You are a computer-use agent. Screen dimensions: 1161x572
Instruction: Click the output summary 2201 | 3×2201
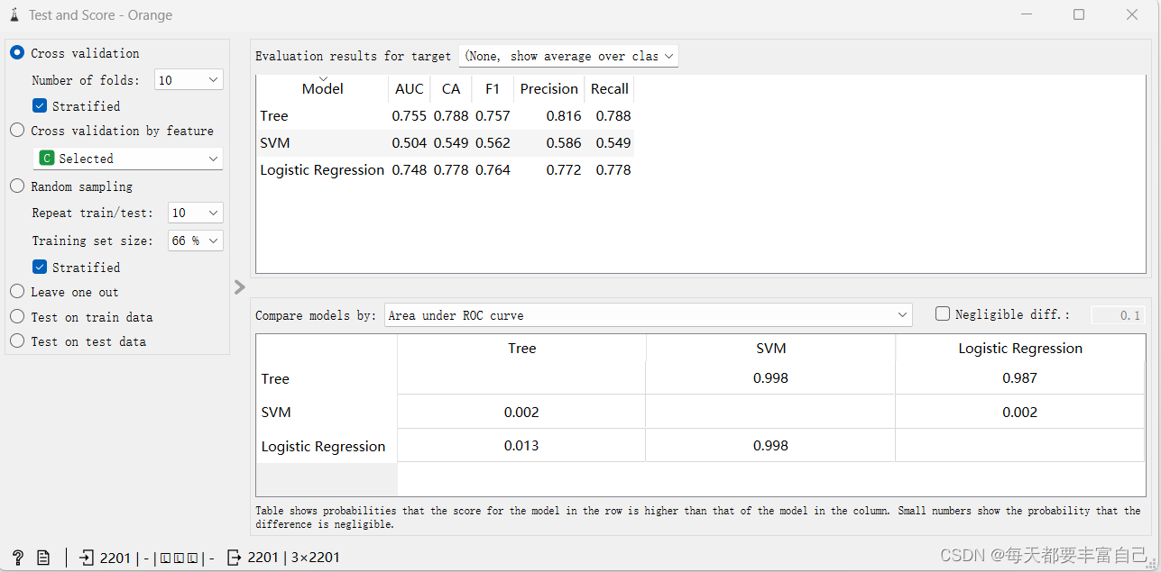pyautogui.click(x=295, y=558)
